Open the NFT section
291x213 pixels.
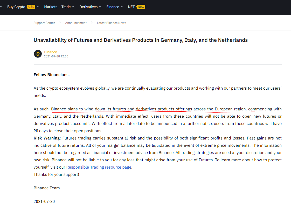131,7
